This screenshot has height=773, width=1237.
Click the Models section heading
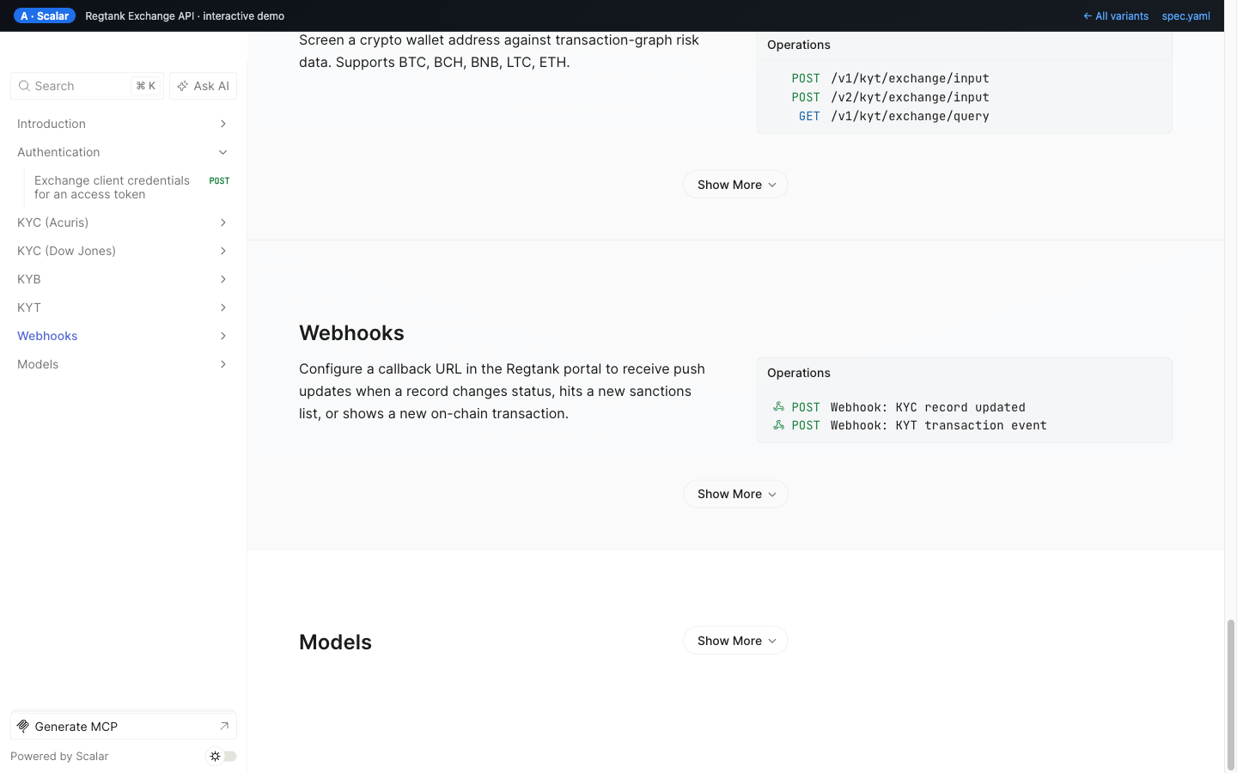(x=335, y=642)
